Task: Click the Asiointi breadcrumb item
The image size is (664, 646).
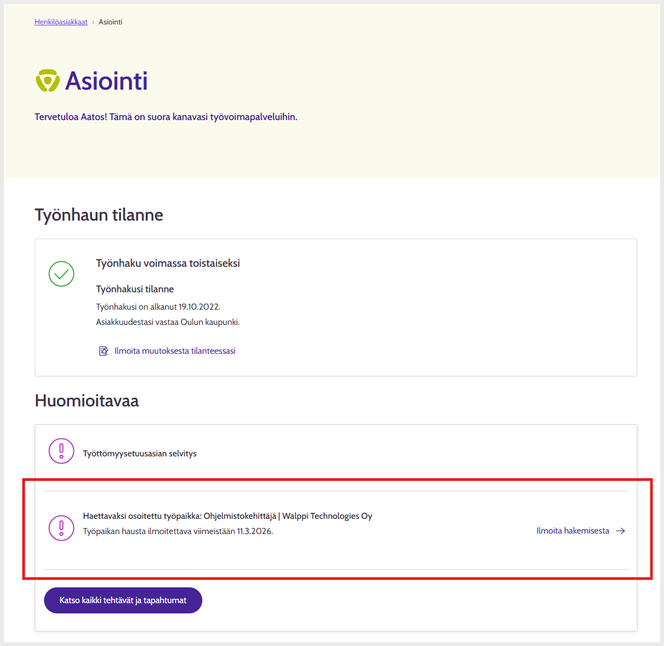Action: coord(110,22)
